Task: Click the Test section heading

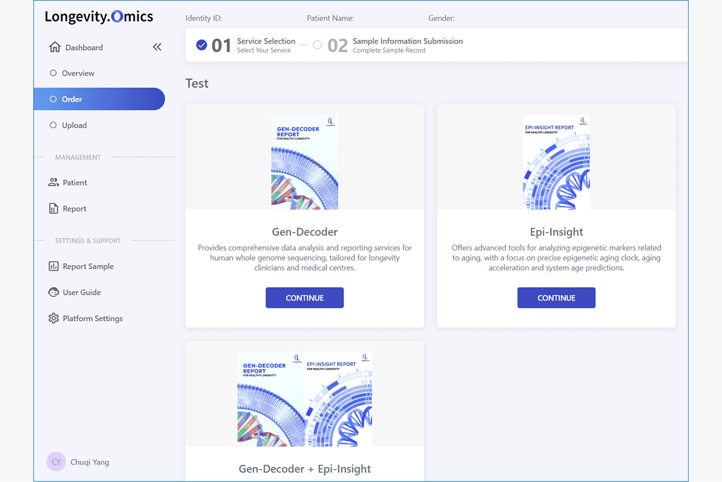Action: 197,83
